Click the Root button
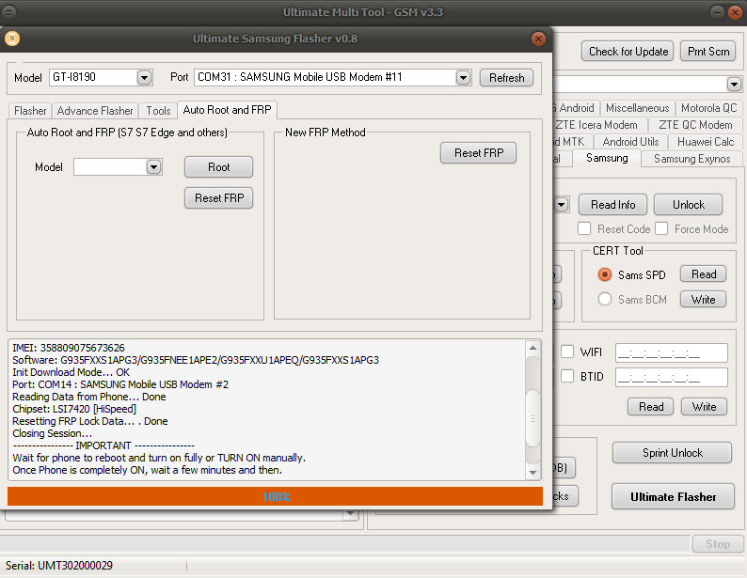The height and width of the screenshot is (578, 747). (x=218, y=167)
